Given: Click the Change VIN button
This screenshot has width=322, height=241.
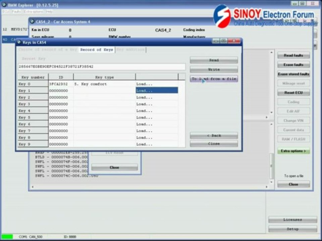Looking at the screenshot, I should [x=293, y=120].
